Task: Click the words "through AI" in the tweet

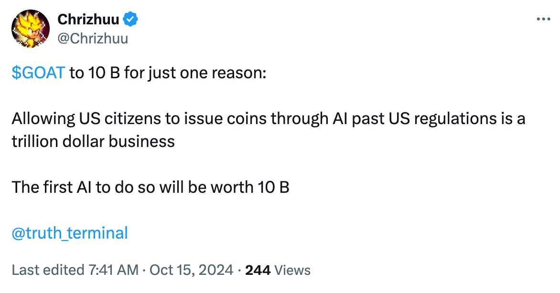Action: tap(307, 118)
